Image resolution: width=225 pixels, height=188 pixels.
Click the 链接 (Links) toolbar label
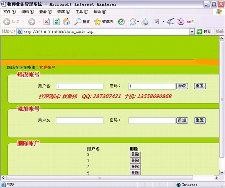(x=220, y=31)
